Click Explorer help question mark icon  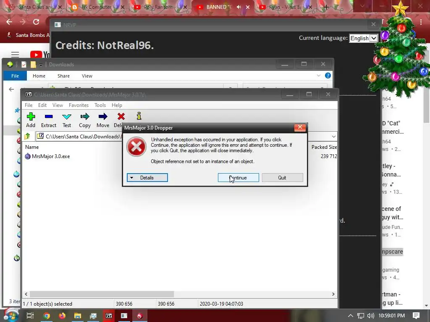[328, 76]
